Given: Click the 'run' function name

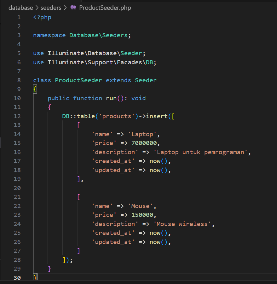Looking at the screenshot, I should pos(111,98).
